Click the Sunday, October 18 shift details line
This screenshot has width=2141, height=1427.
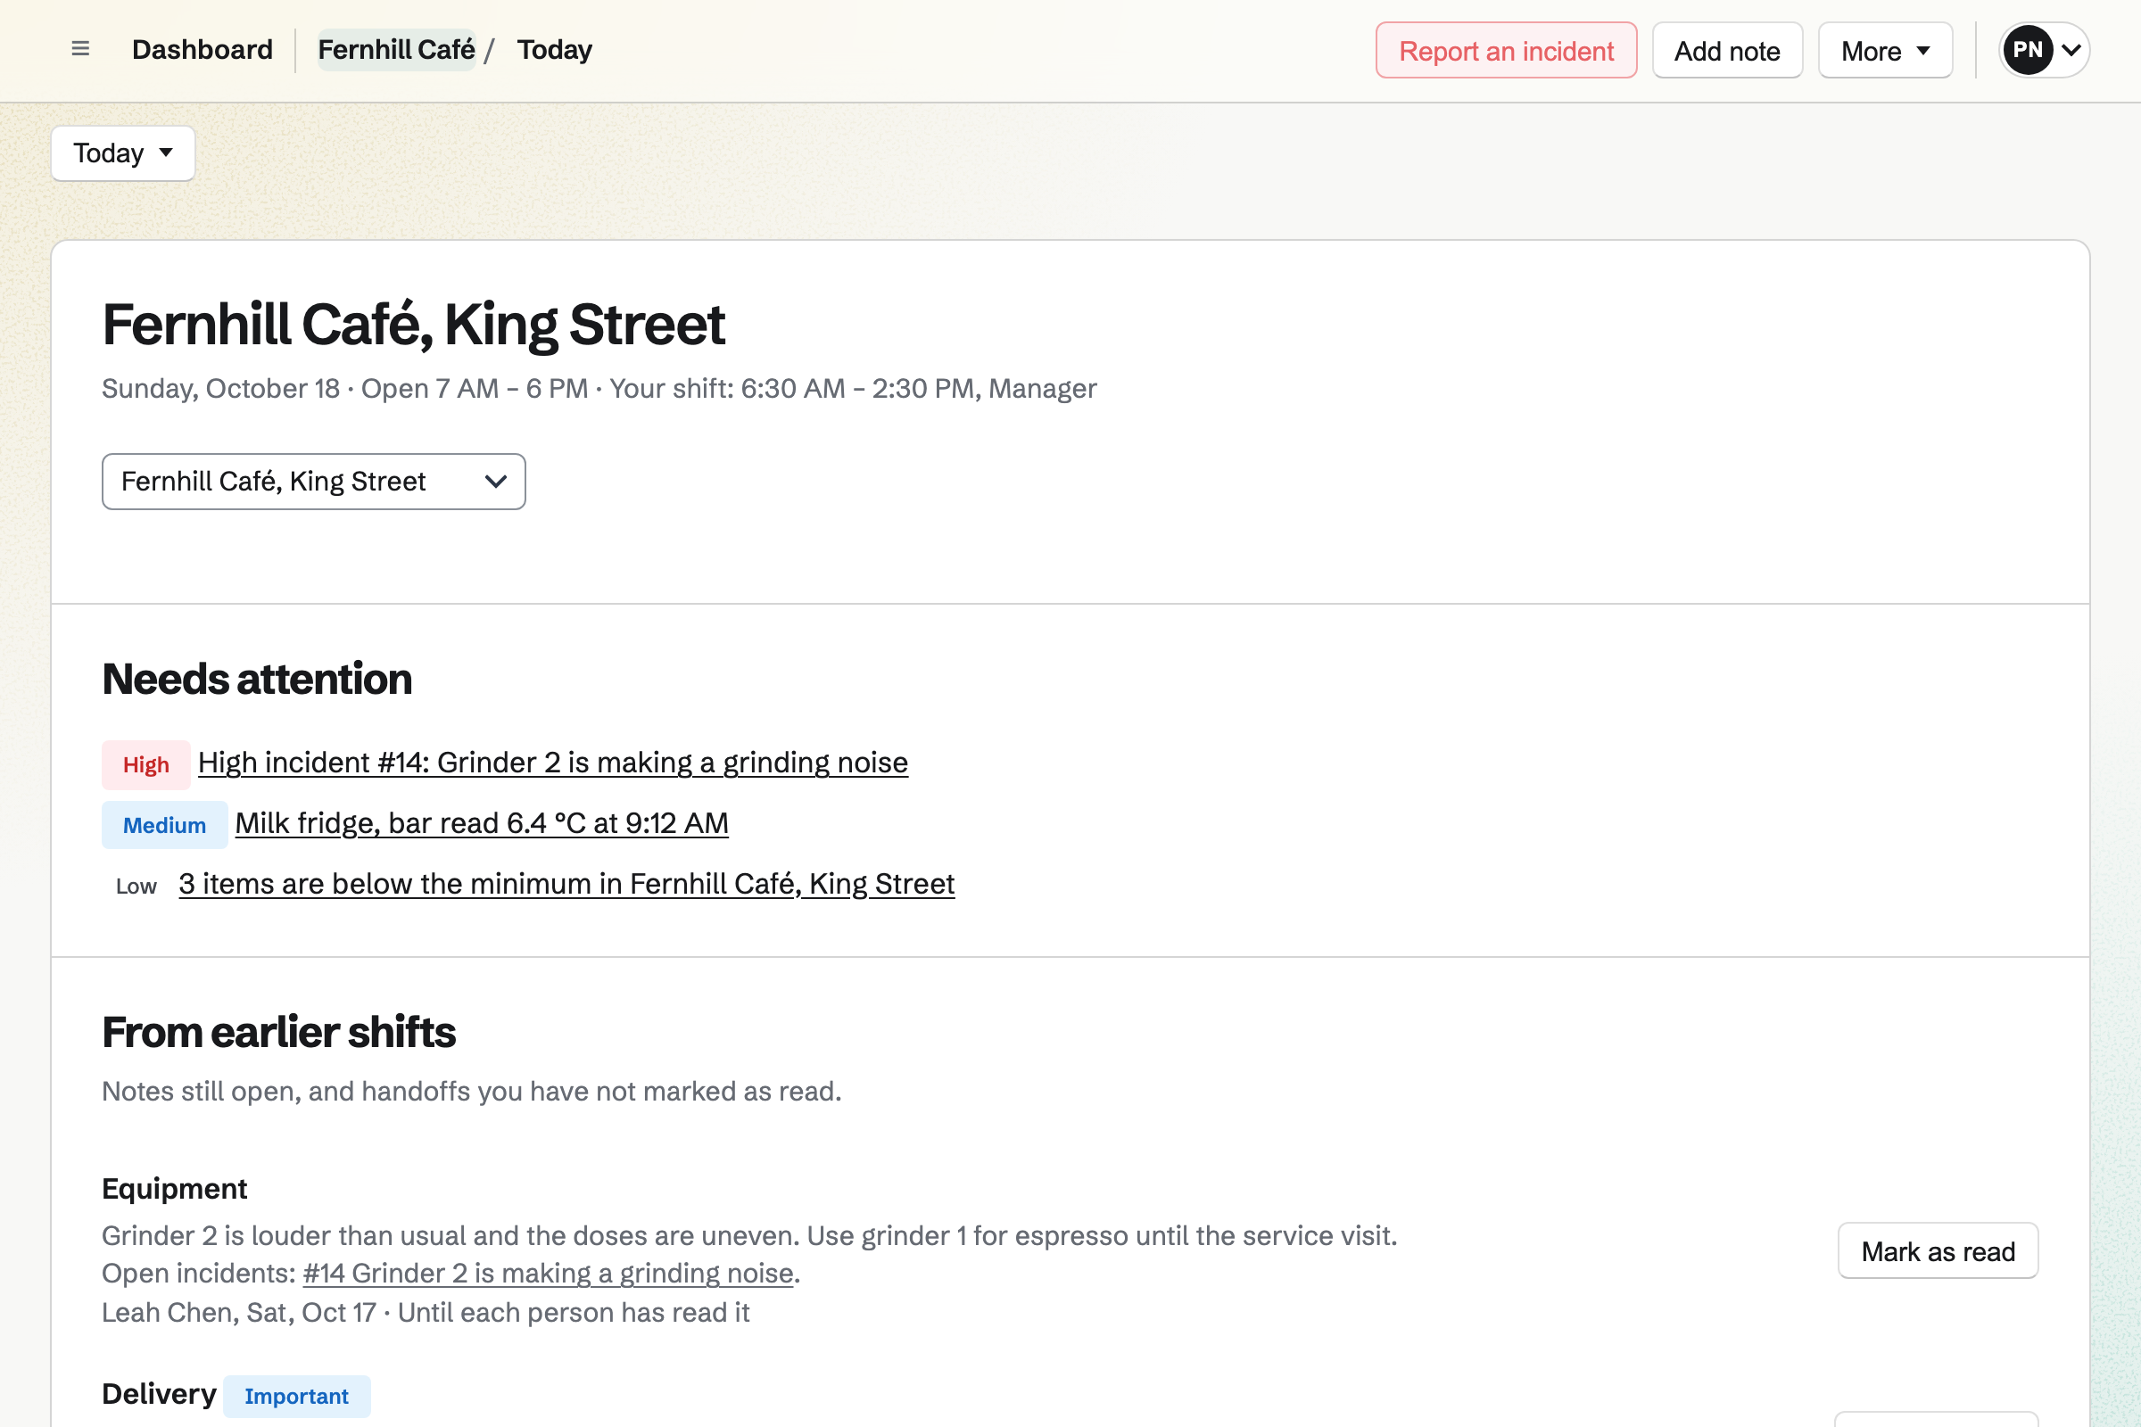tap(599, 389)
